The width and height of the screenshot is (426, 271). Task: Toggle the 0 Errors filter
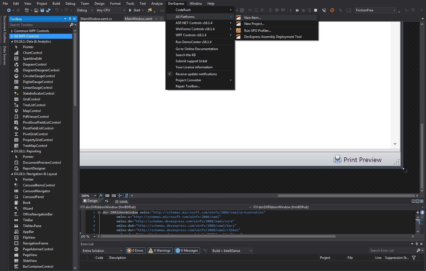(x=135, y=251)
